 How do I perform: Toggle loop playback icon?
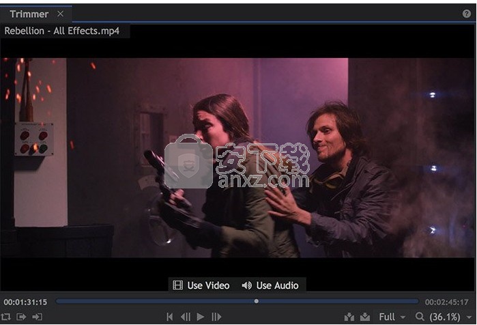pos(5,317)
